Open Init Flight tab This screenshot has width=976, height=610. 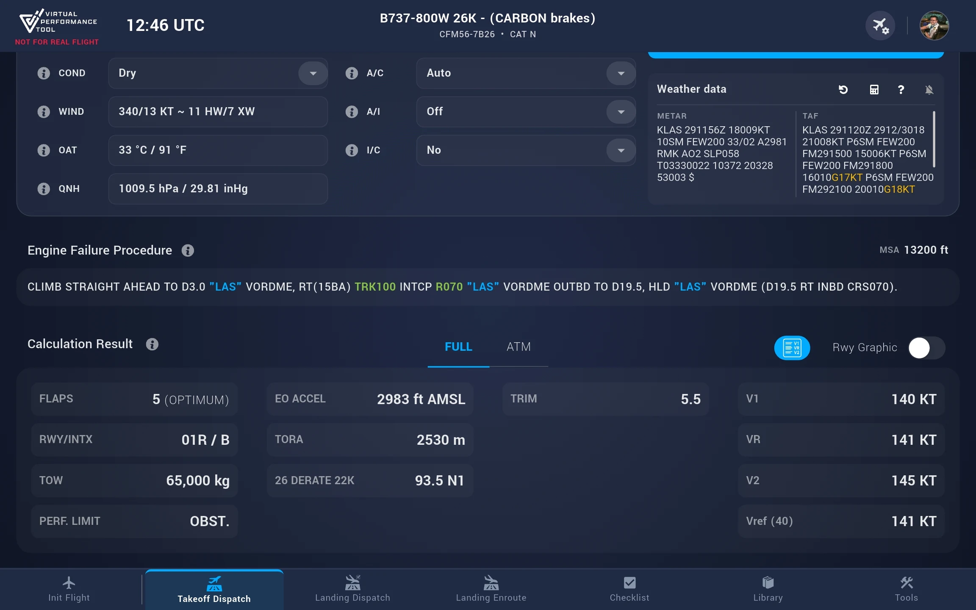69,589
